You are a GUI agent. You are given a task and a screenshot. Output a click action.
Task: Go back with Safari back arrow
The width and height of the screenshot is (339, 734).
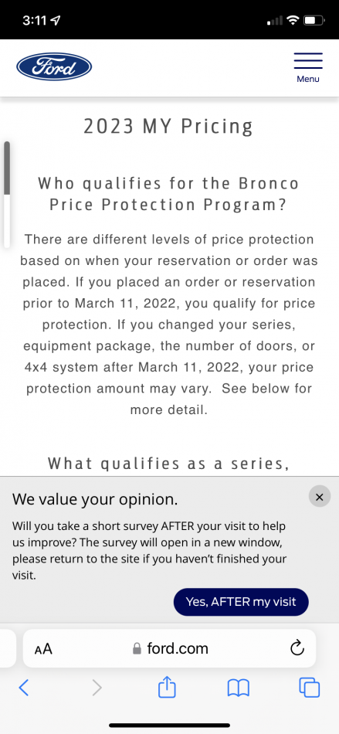(23, 688)
